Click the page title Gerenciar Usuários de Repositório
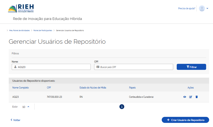 pyautogui.click(x=57, y=42)
